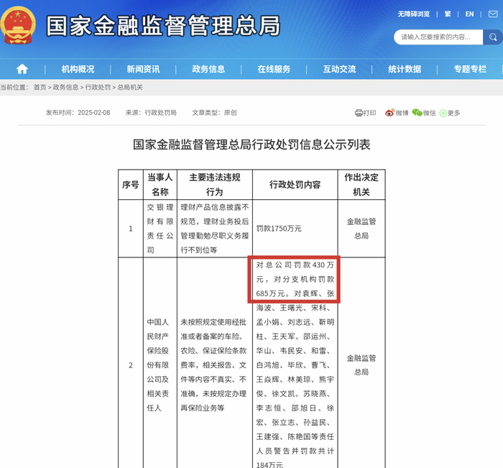
Task: Switch to traditional Chinese 繁
Action: (x=448, y=14)
